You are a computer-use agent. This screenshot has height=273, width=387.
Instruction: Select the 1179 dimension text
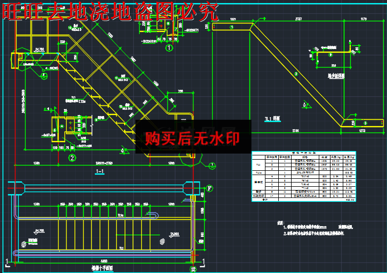pyautogui.click(x=364, y=19)
